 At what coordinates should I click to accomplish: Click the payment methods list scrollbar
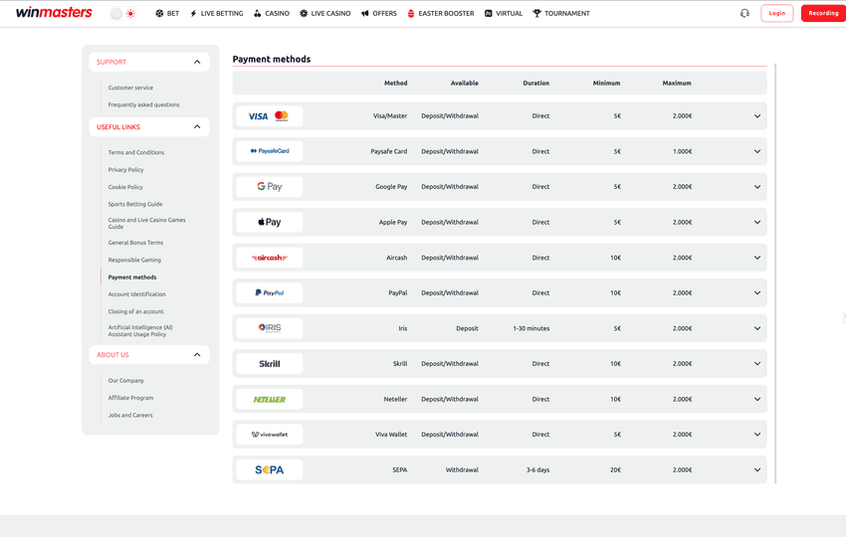pos(775,273)
